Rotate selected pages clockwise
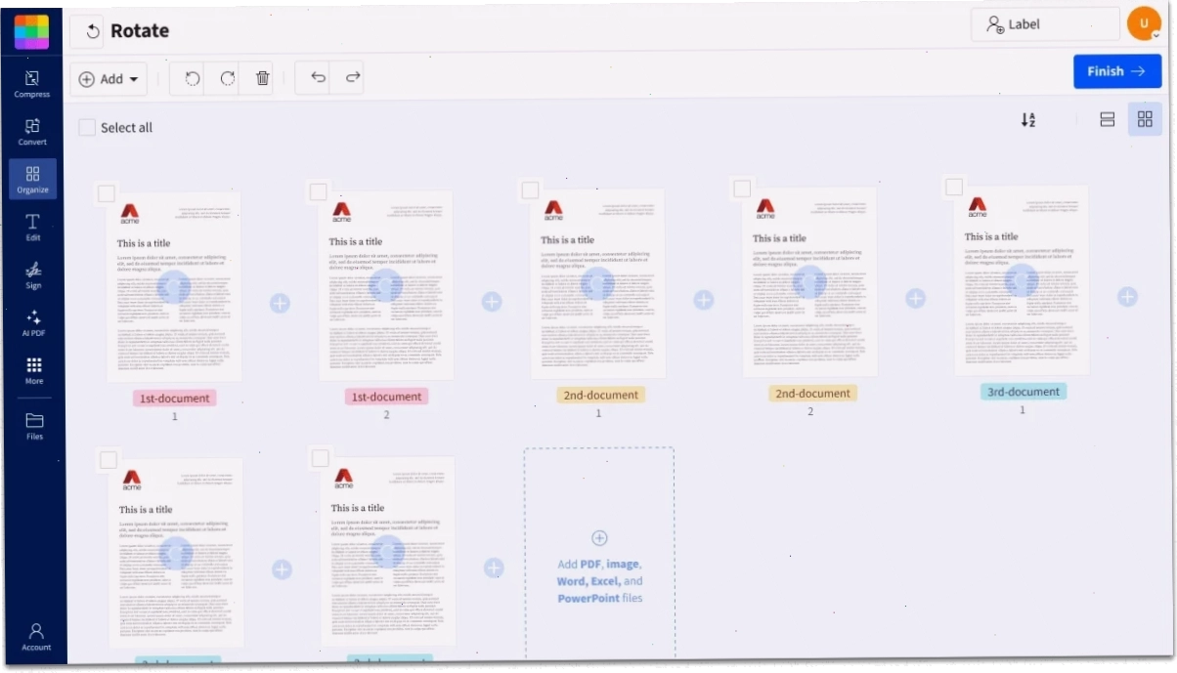 click(x=228, y=79)
